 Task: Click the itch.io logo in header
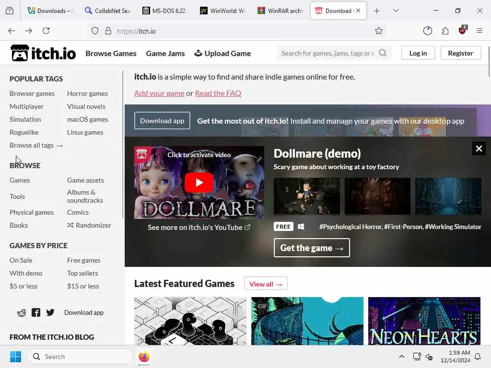43,53
